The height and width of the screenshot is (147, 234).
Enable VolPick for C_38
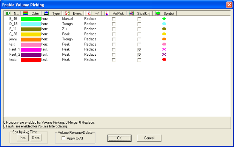[114, 34]
